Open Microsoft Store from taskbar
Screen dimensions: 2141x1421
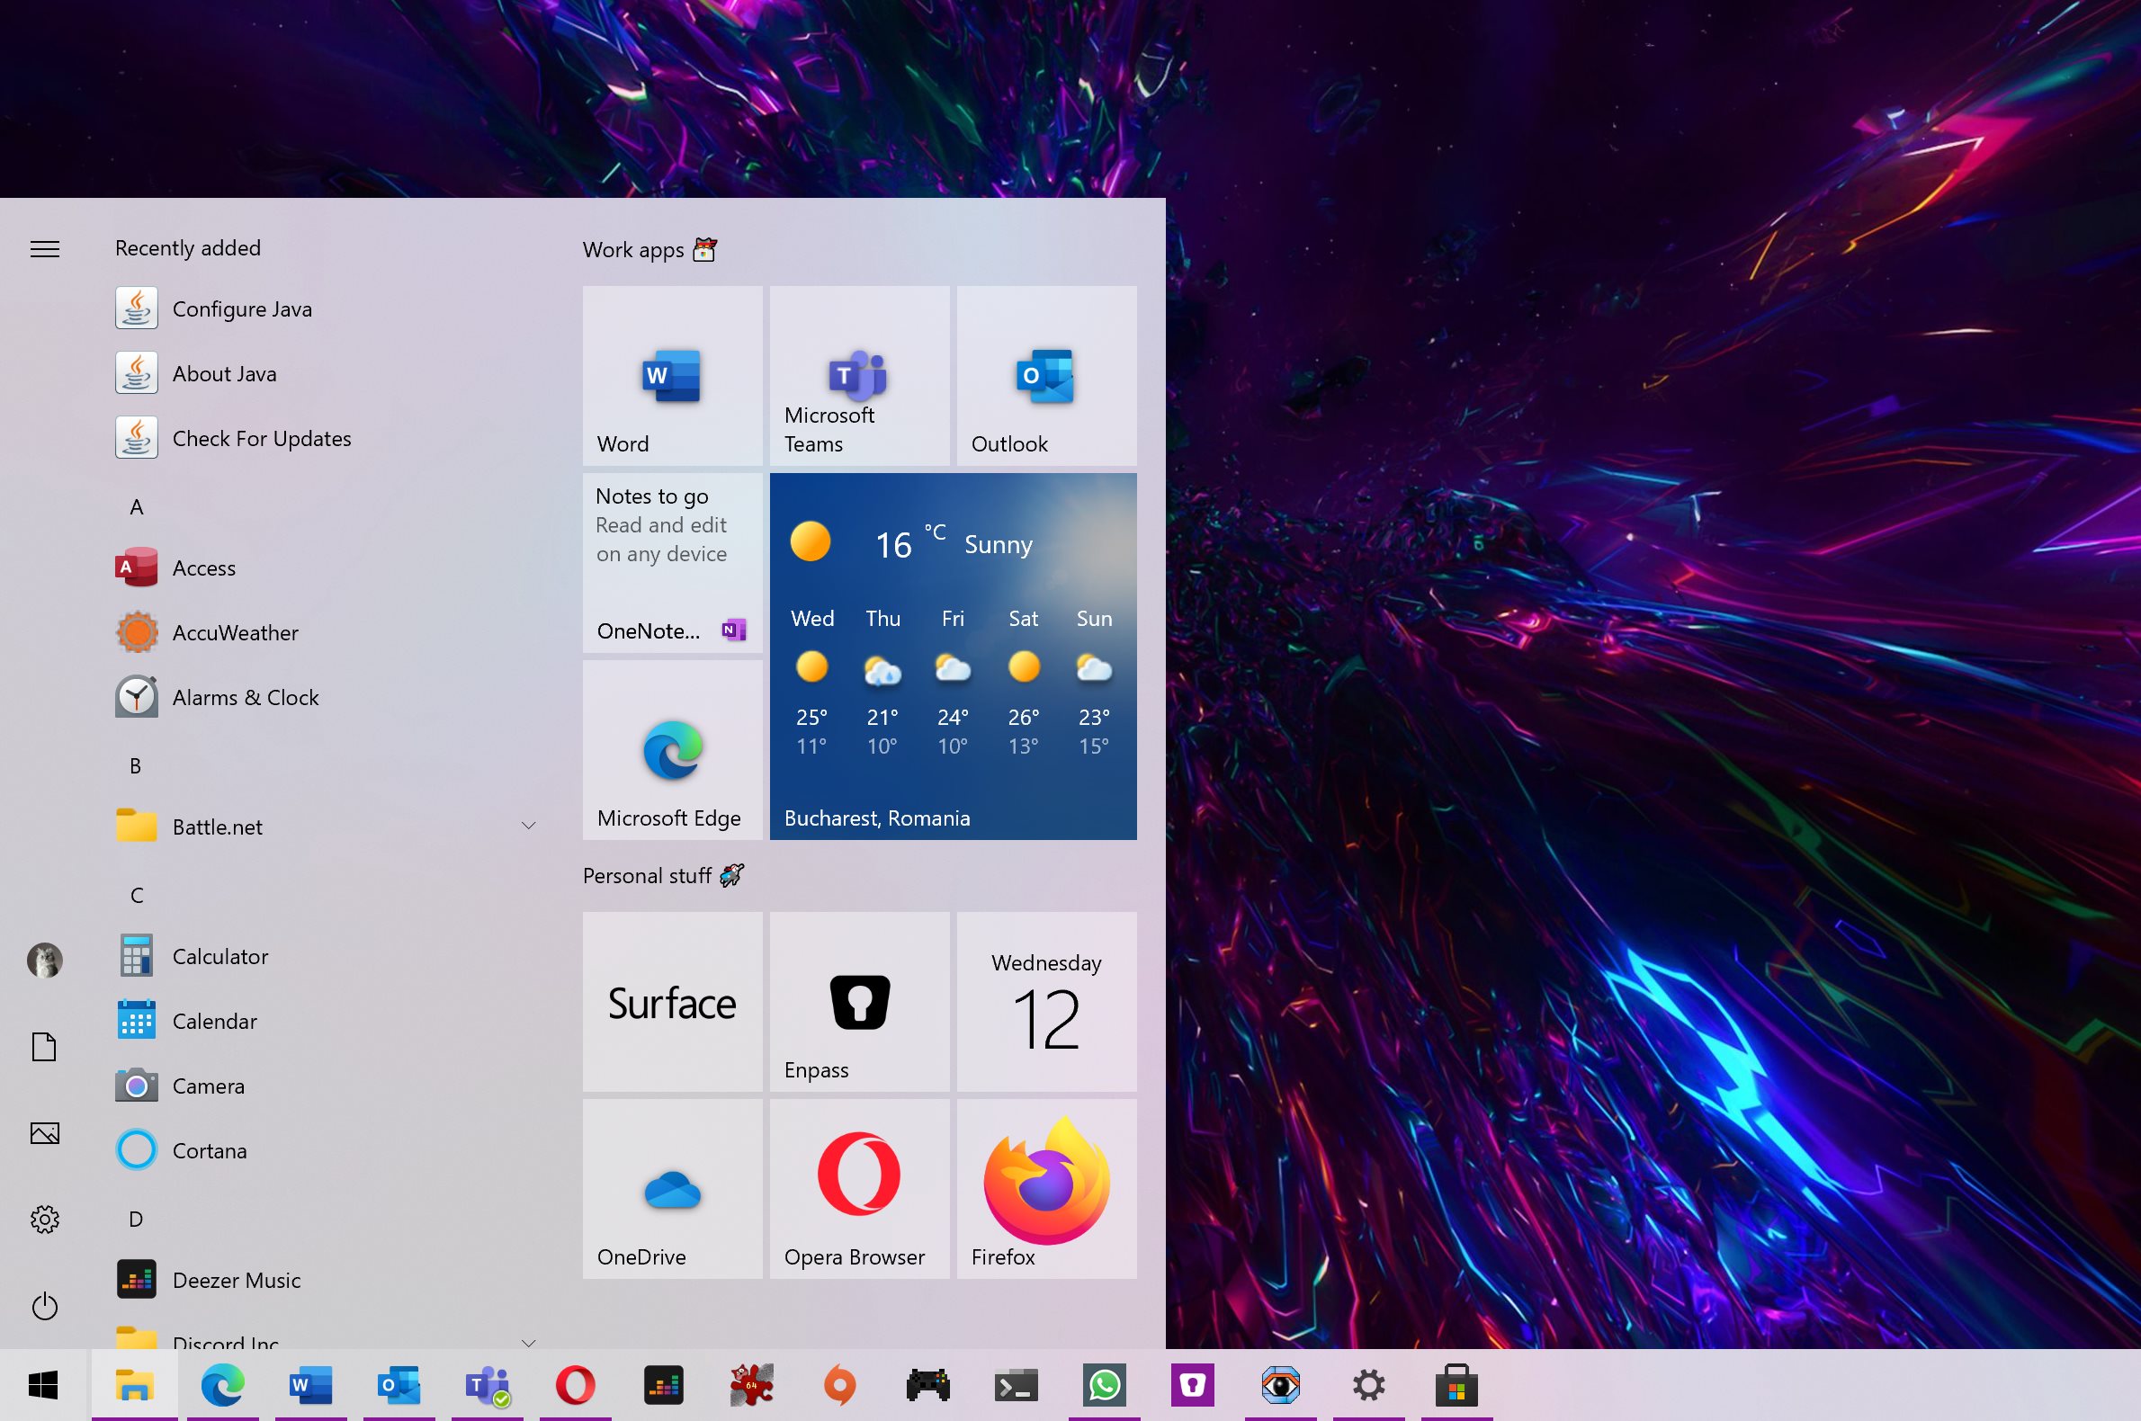click(x=1456, y=1385)
